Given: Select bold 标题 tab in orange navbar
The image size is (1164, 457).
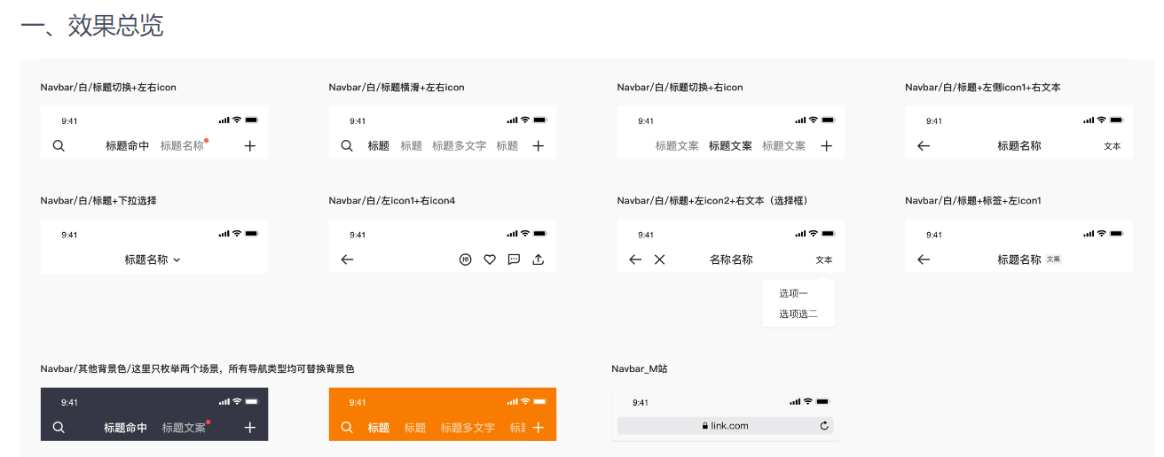Looking at the screenshot, I should pos(379,428).
